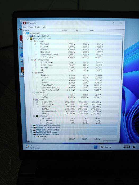Expand P-Cores (Max) clock entry

click(37, 102)
